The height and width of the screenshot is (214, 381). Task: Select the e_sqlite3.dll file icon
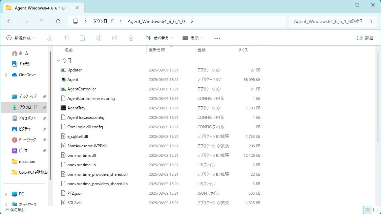click(63, 136)
